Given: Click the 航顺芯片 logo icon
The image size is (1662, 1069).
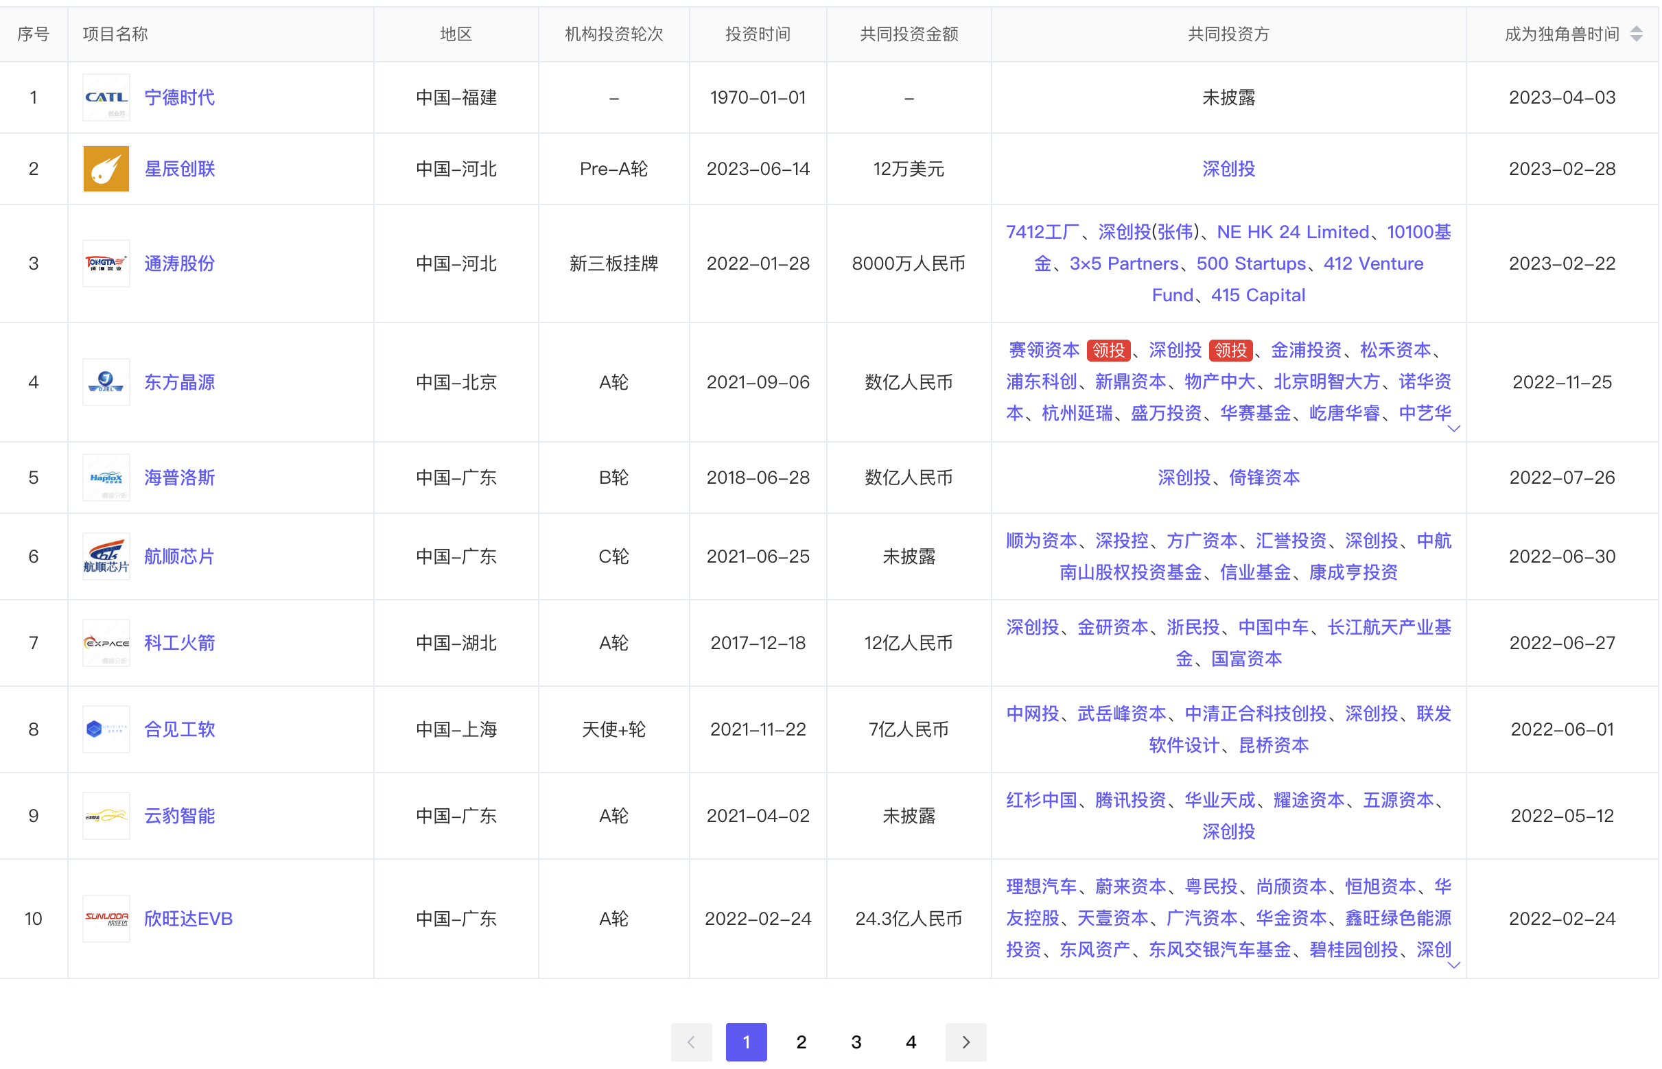Looking at the screenshot, I should click(x=106, y=556).
